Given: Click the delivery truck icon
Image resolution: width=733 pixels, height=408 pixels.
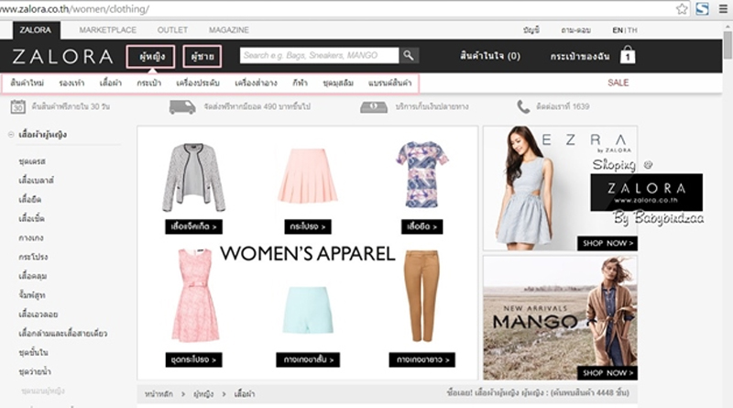Looking at the screenshot, I should coord(182,107).
